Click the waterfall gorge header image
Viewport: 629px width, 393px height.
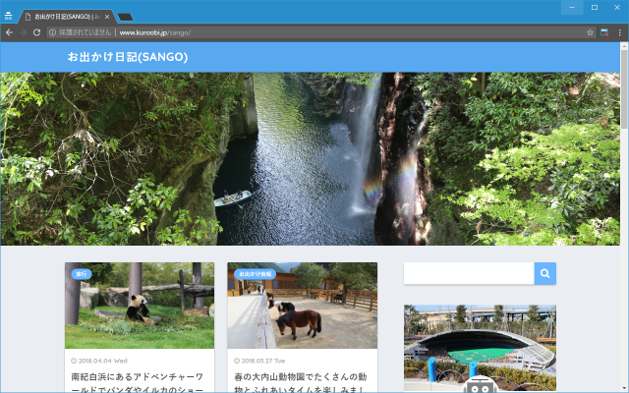311,159
